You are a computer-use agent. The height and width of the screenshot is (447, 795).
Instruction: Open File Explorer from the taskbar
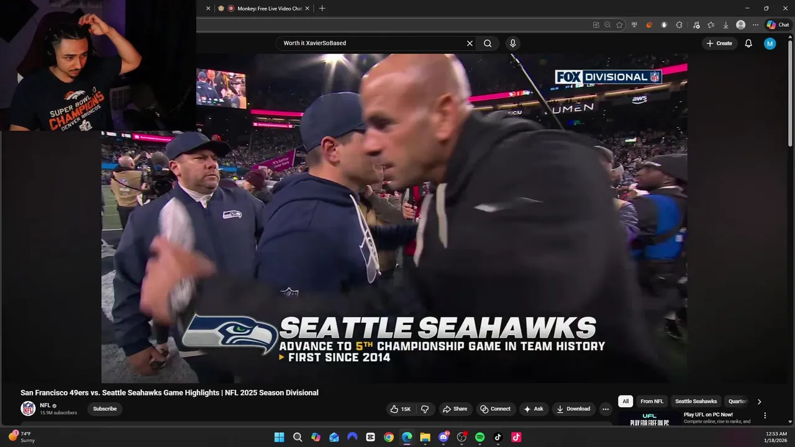[425, 437]
